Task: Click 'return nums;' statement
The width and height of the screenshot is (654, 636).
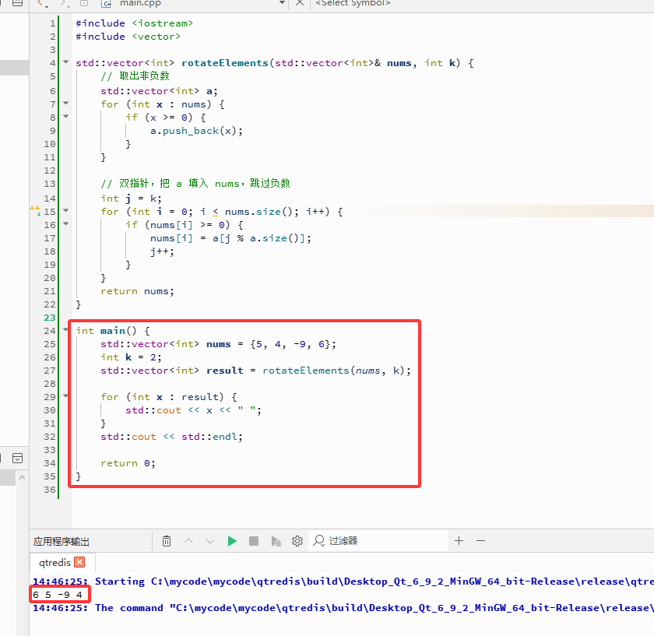Action: click(137, 291)
